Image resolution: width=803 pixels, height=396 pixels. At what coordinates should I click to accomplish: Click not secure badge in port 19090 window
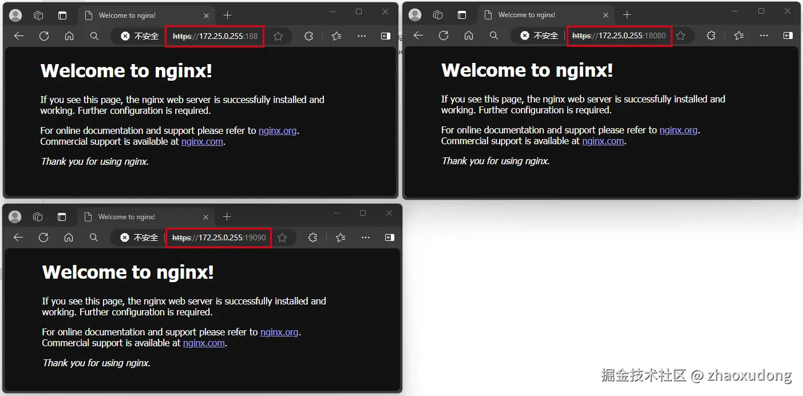140,237
